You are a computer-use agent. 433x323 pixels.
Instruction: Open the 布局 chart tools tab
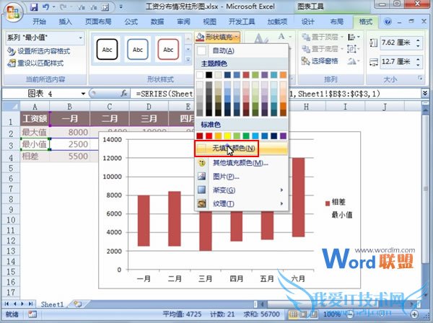pos(336,22)
